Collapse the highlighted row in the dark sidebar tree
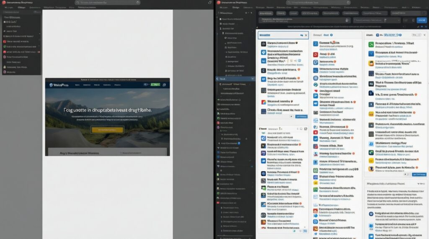 (x=217, y=78)
